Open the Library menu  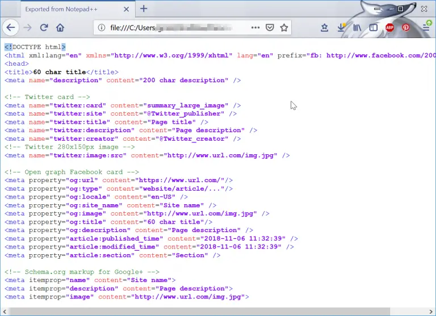(x=357, y=27)
